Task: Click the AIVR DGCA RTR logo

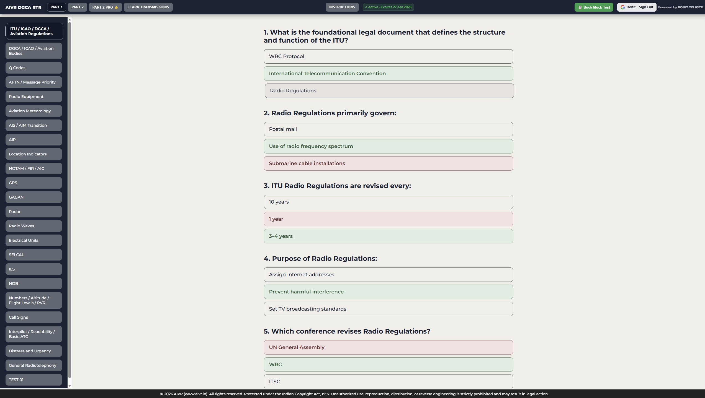Action: [x=23, y=7]
